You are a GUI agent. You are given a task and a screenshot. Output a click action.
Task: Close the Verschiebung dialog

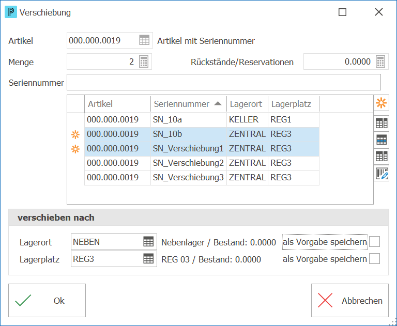pyautogui.click(x=379, y=12)
